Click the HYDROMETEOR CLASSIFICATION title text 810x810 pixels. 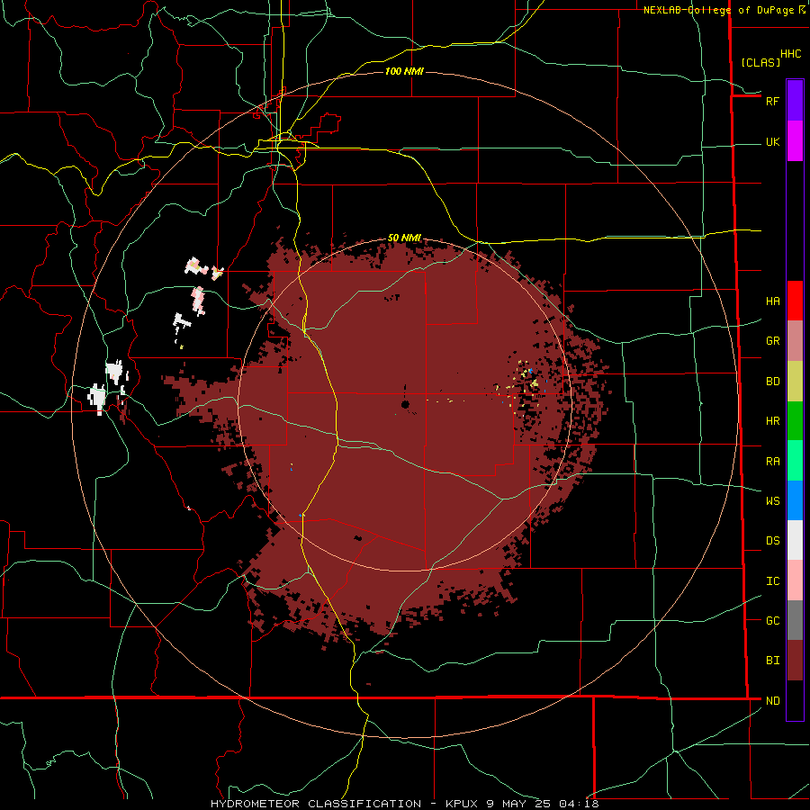pyautogui.click(x=316, y=804)
